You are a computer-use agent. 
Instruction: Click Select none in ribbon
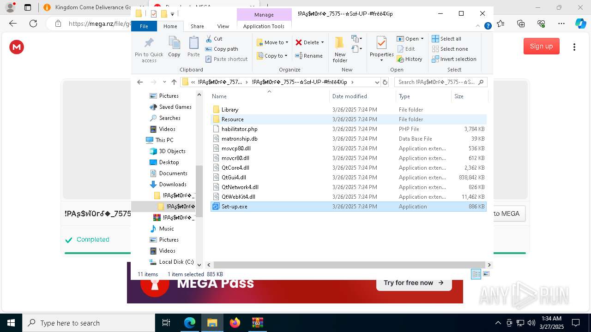pyautogui.click(x=450, y=49)
